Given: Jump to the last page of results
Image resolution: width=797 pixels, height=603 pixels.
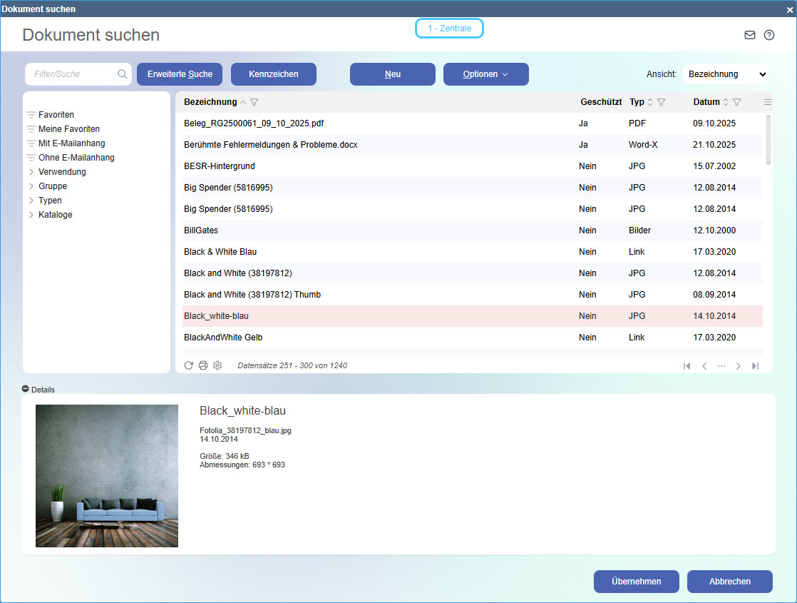Looking at the screenshot, I should (755, 365).
